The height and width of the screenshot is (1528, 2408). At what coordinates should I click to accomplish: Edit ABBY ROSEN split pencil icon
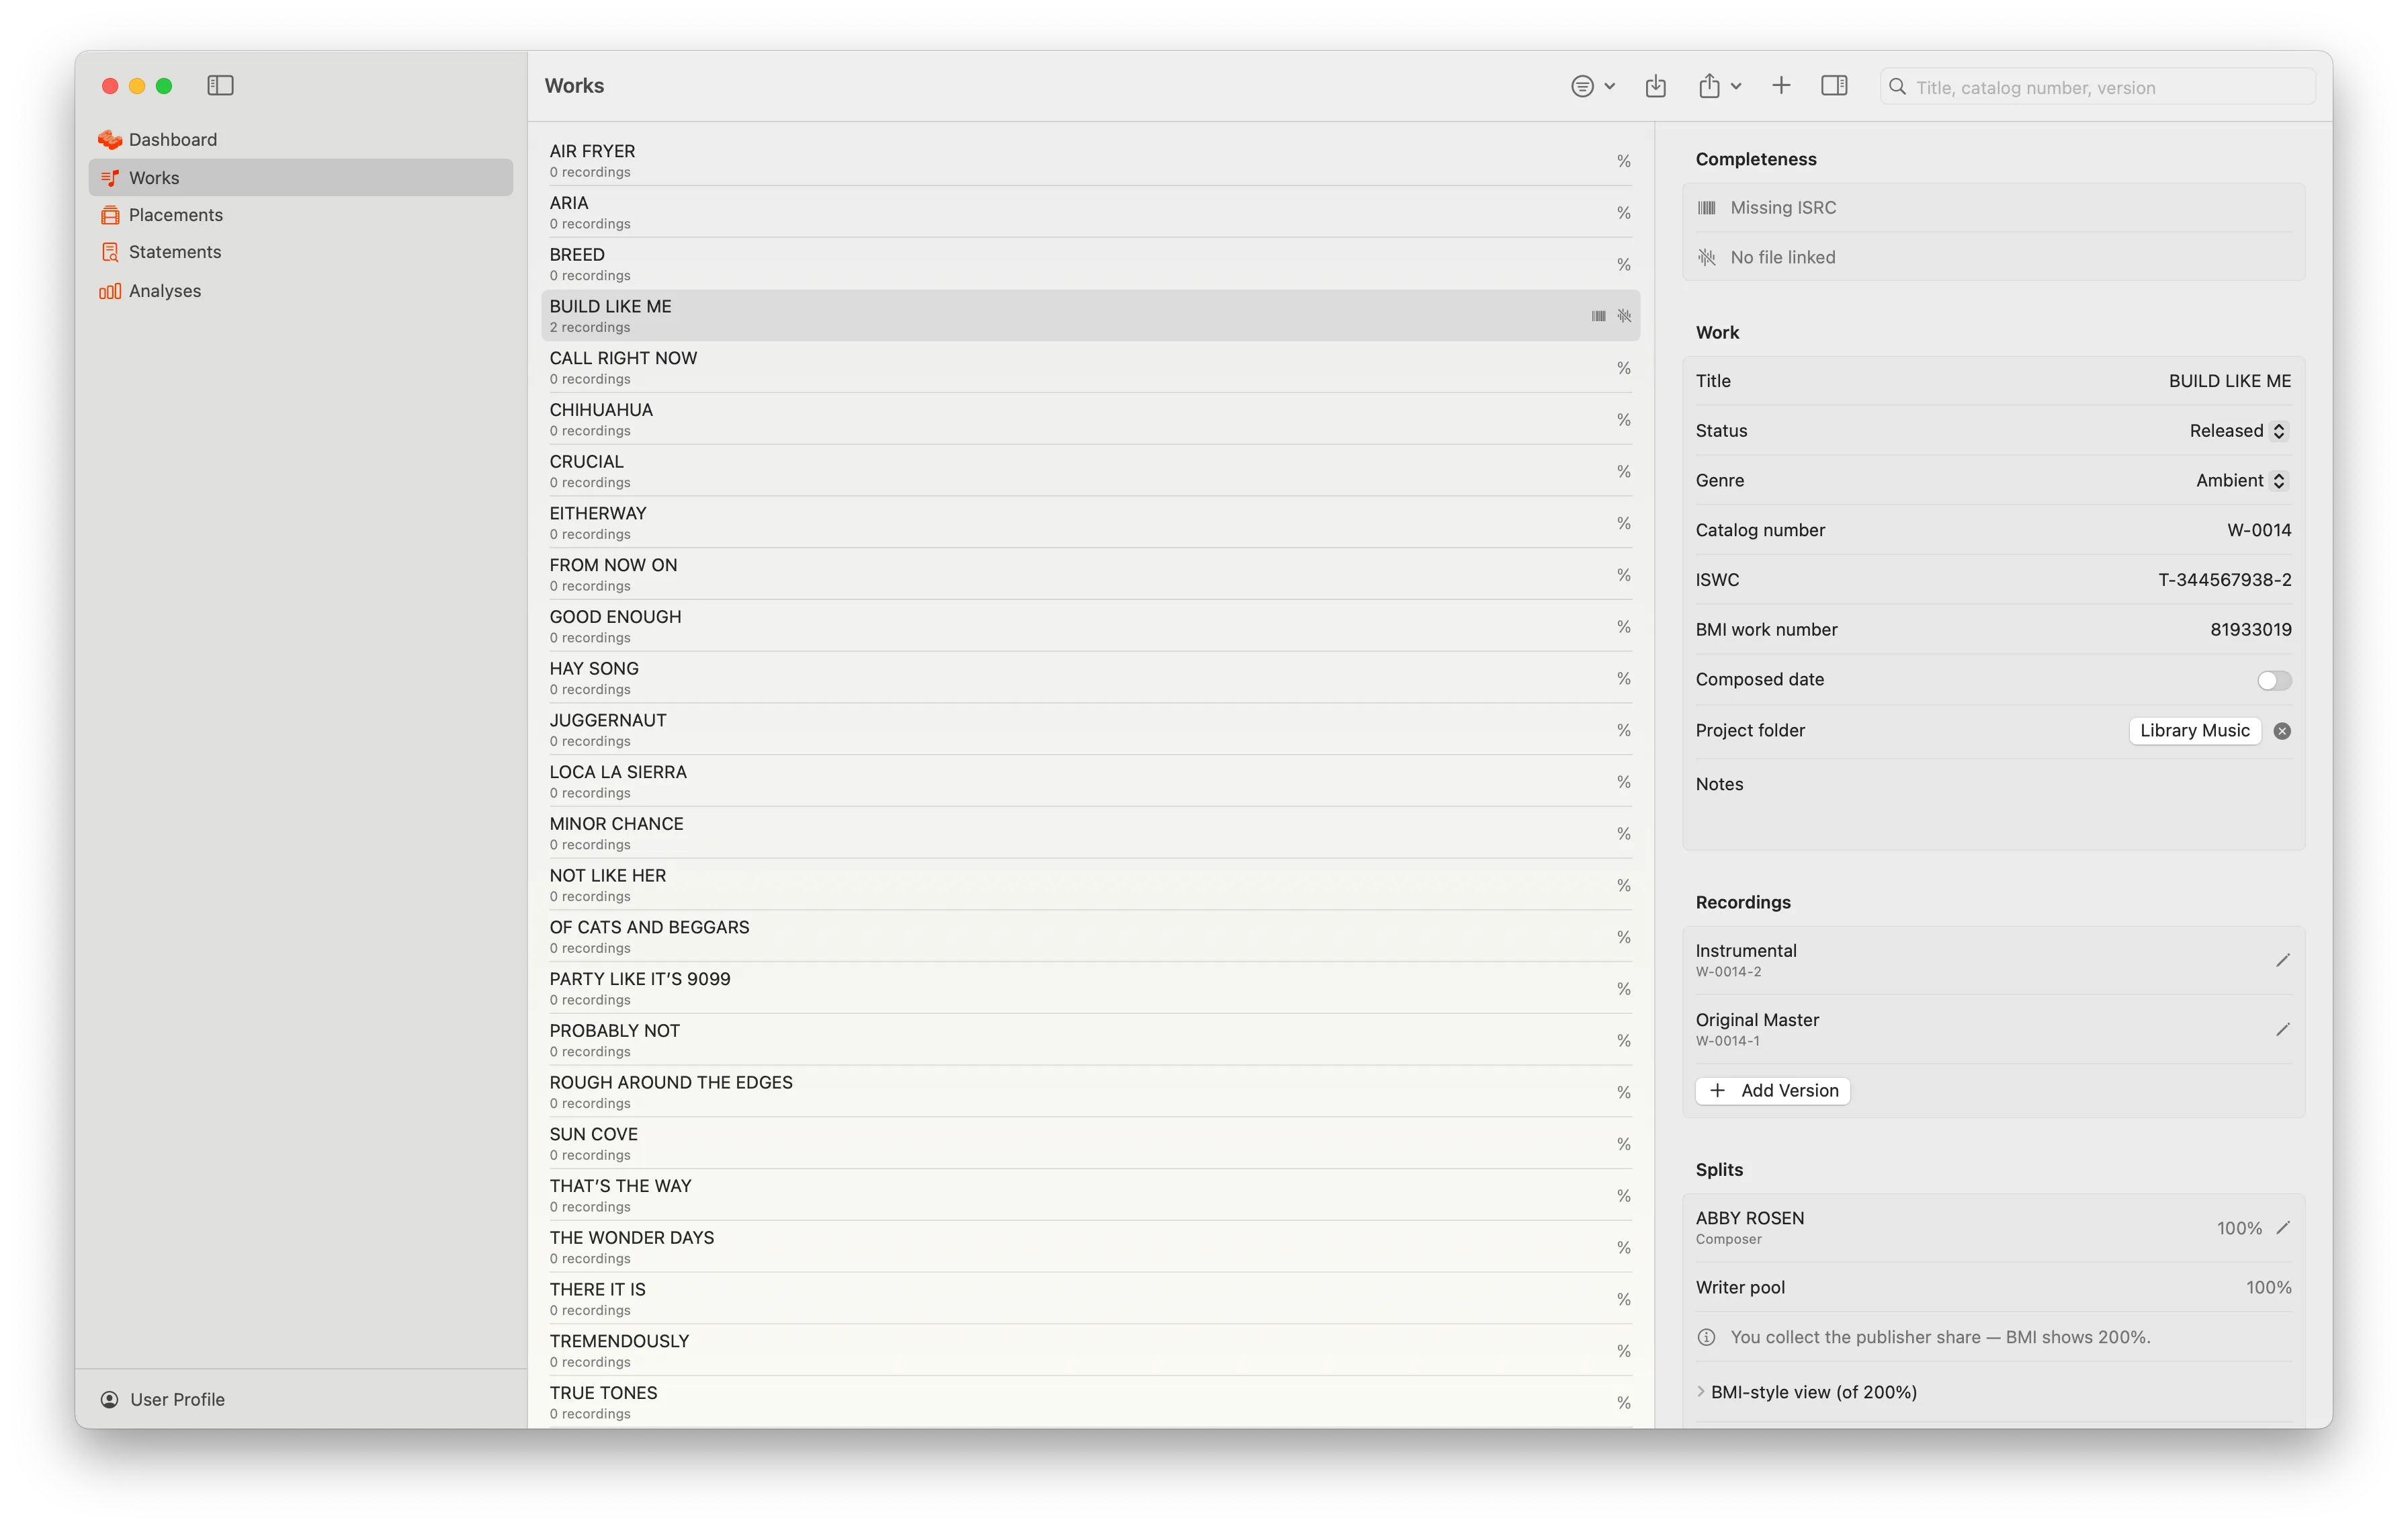point(2282,1228)
